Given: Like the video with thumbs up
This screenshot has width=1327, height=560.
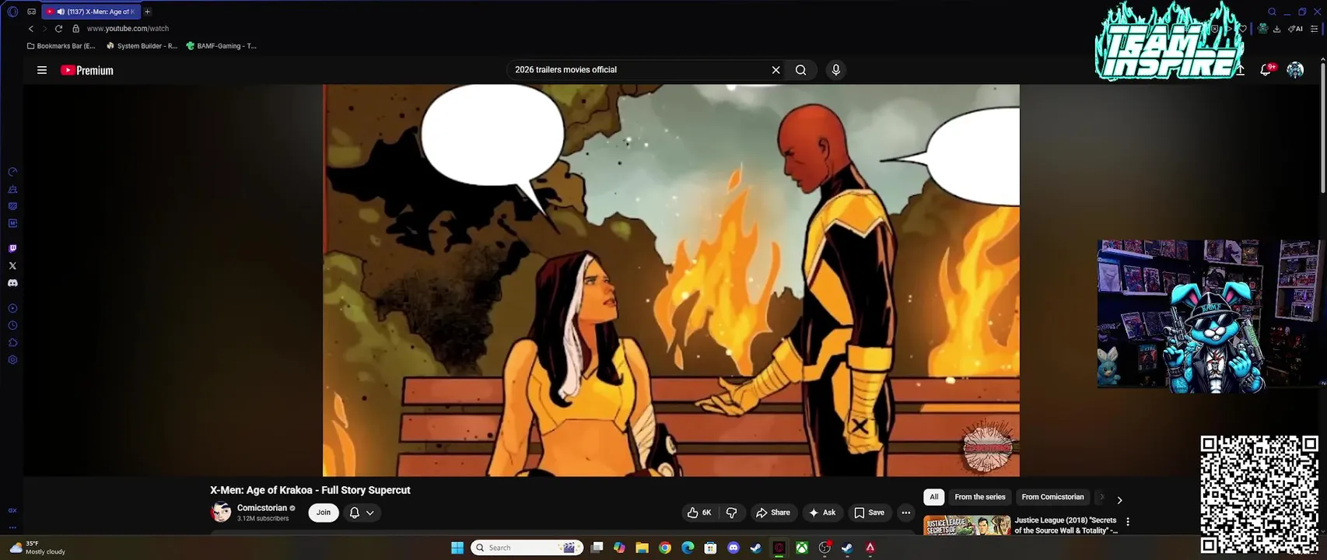Looking at the screenshot, I should pos(699,513).
